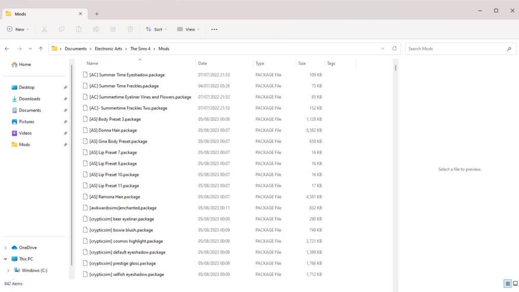This screenshot has width=519, height=292.
Task: Expand chevron after Electronic Arts breadcrumb
Action: 126,49
